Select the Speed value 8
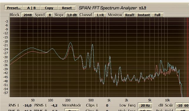This screenshot has height=111, width=189. 50,15
